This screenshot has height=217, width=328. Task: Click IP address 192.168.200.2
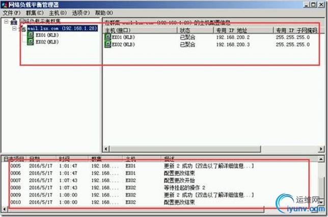tap(233, 37)
